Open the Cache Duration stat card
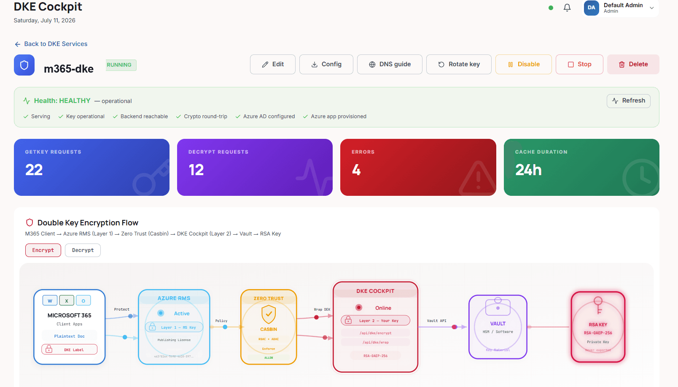Screen dimensions: 678x387 (x=581, y=167)
